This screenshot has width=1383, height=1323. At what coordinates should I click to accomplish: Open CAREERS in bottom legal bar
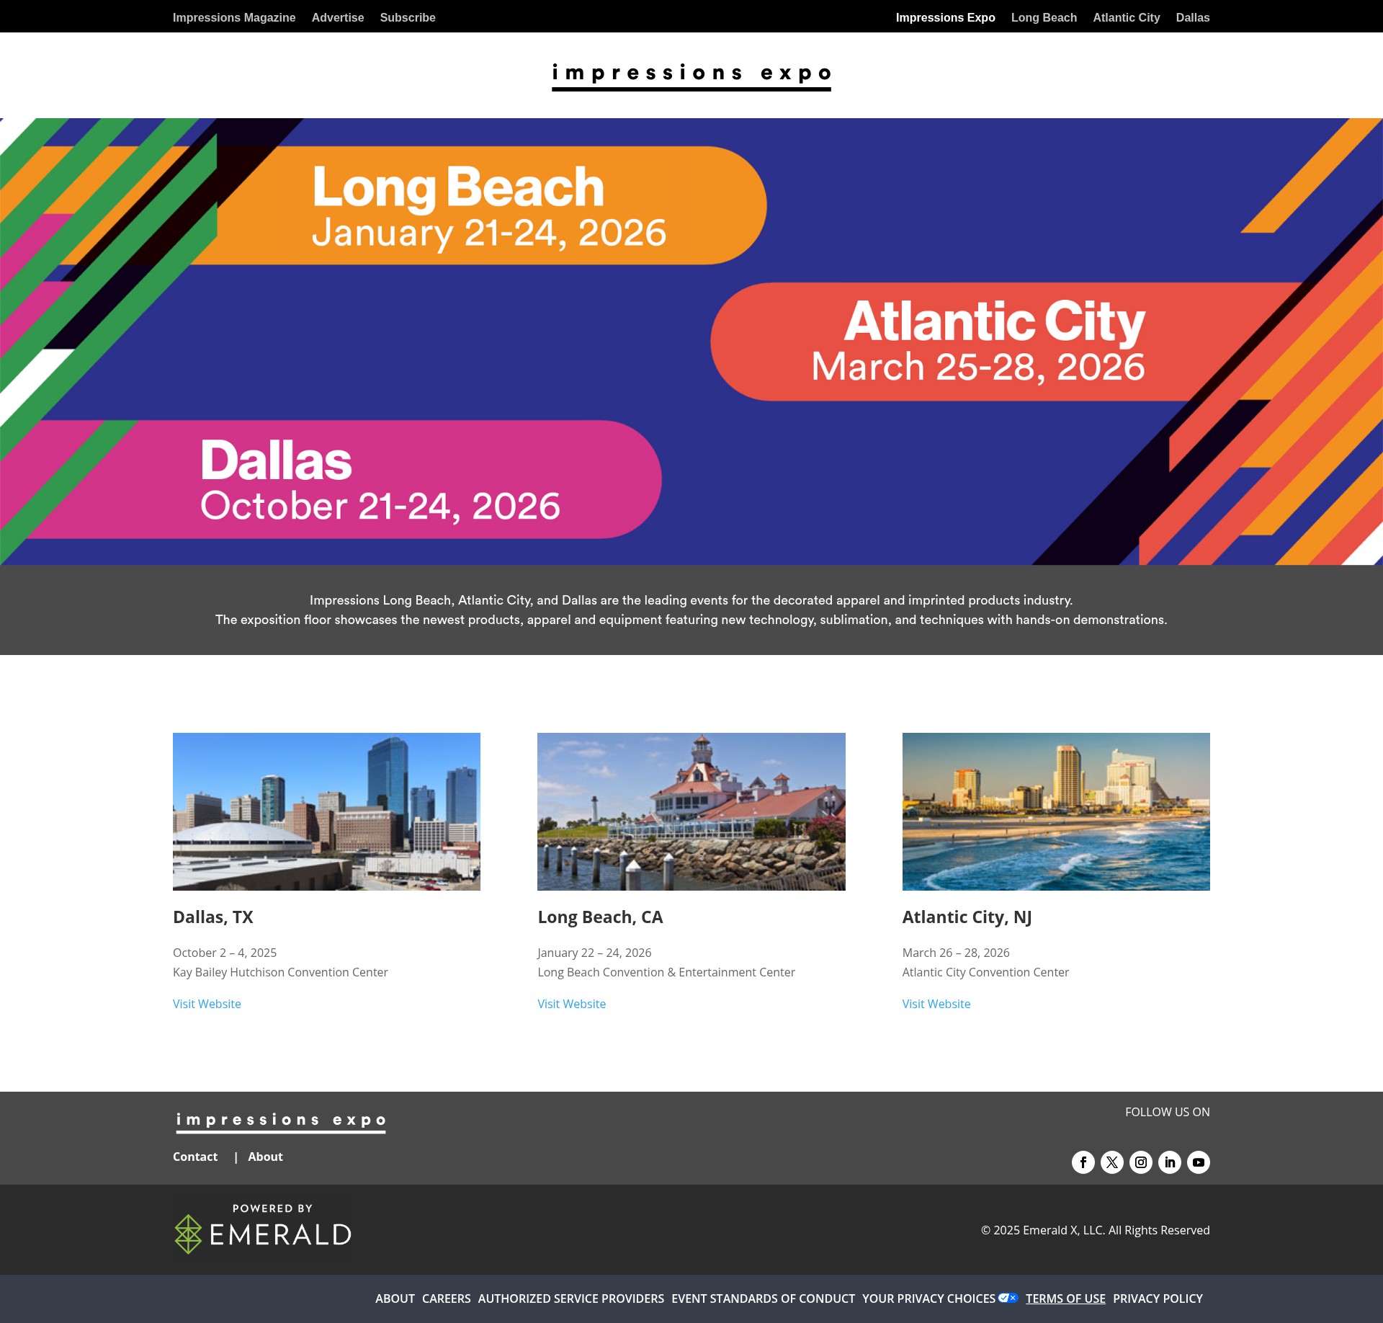[446, 1298]
